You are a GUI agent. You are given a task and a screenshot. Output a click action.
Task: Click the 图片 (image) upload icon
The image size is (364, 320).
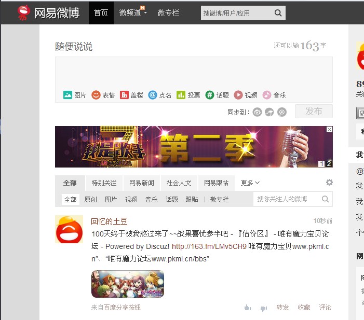click(68, 95)
